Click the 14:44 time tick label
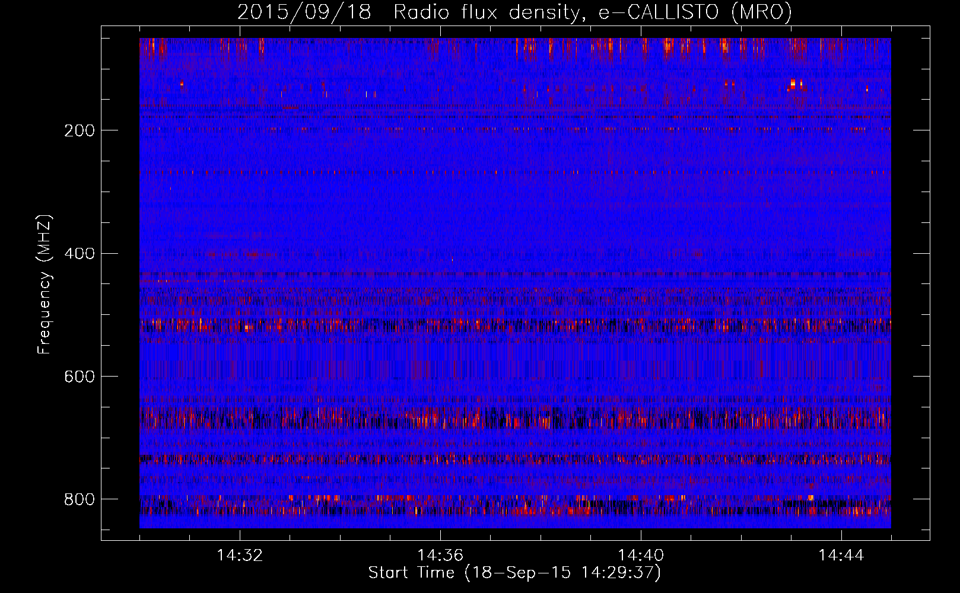This screenshot has height=593, width=960. coord(841,556)
